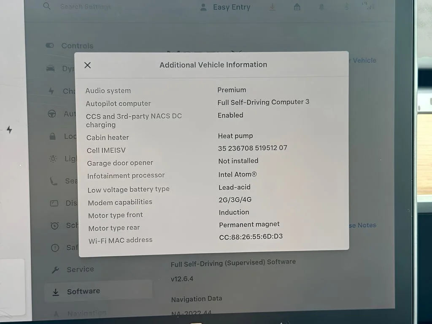432x324 pixels.
Task: Select the Enabled charging value
Action: coord(231,115)
